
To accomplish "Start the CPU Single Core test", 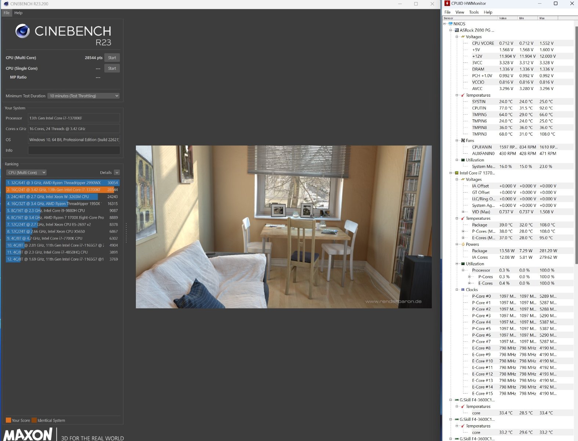I will tap(112, 68).
